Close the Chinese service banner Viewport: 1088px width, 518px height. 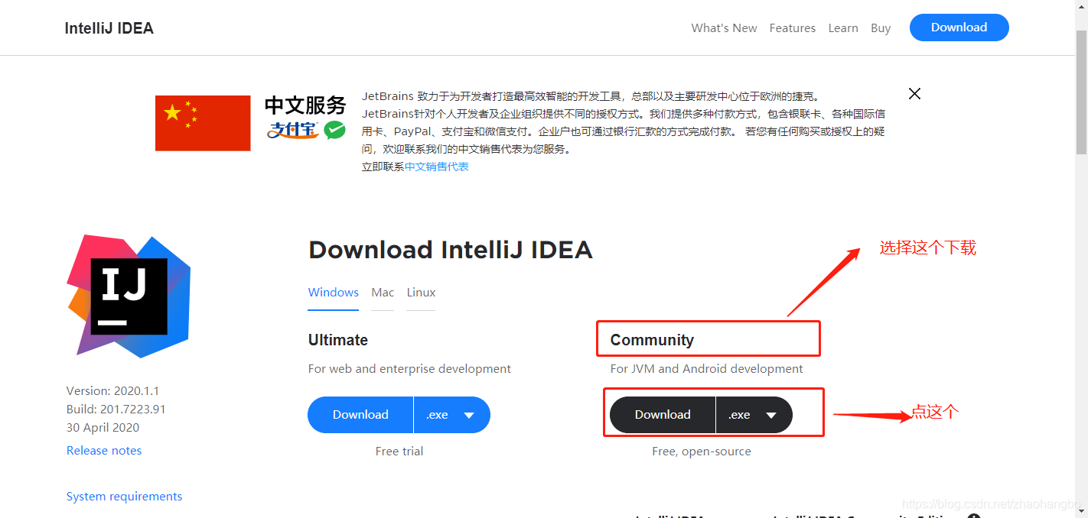pyautogui.click(x=914, y=93)
